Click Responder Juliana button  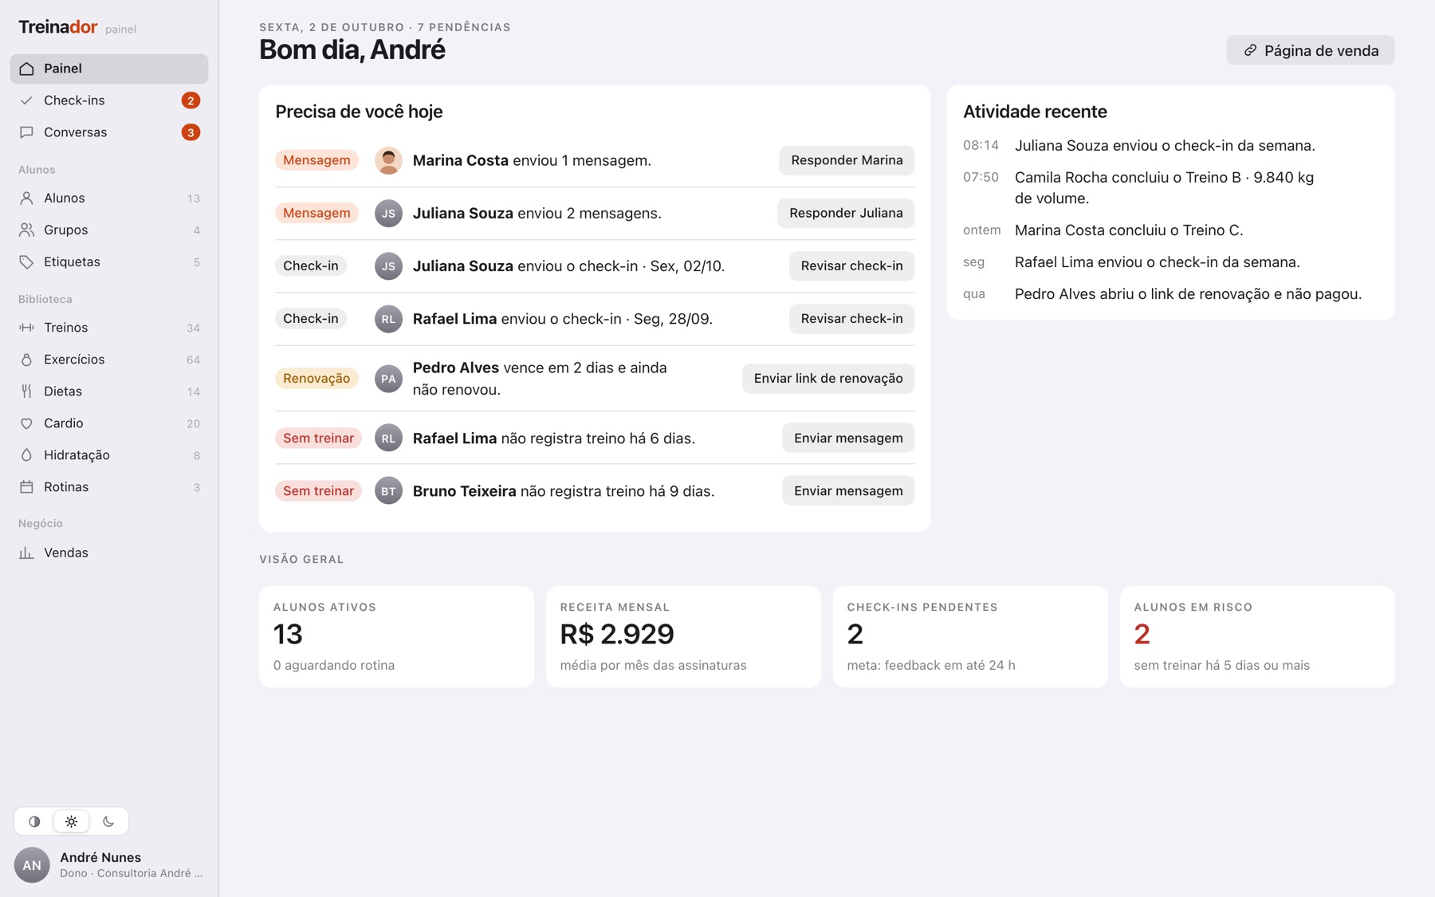(846, 213)
